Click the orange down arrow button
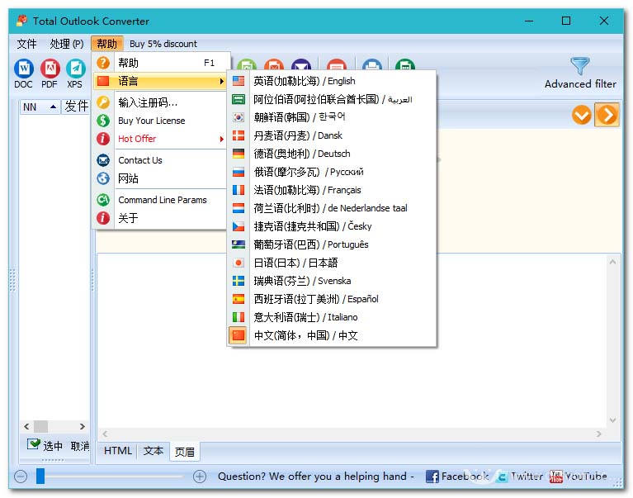 (581, 115)
